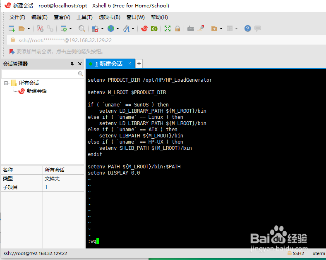The width and height of the screenshot is (326, 260).
Task: Toggle full screen mode icon
Action: 168,28
